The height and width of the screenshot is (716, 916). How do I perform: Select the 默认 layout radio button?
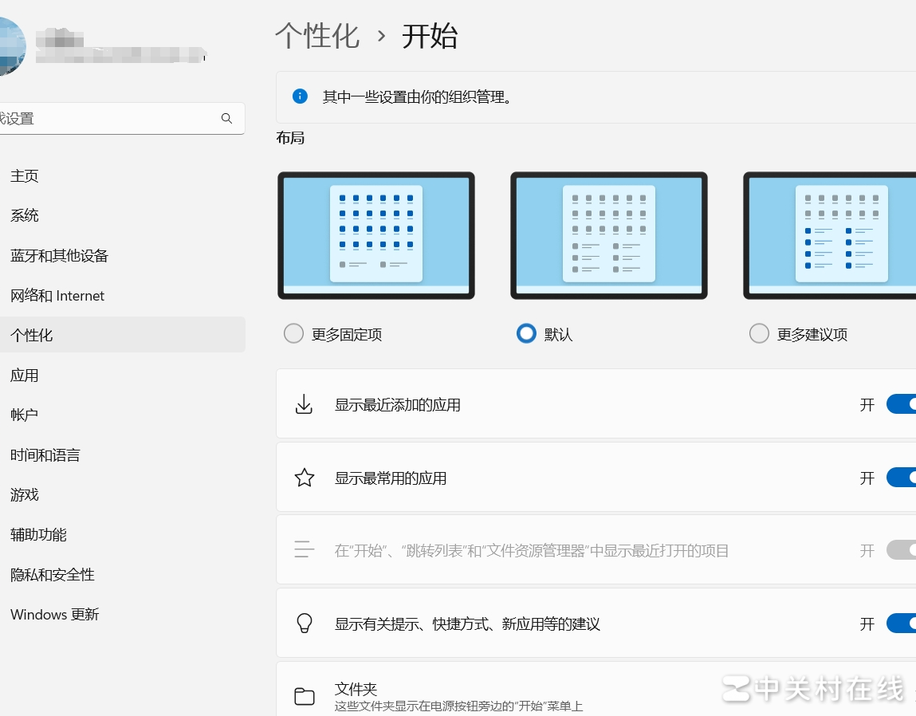(526, 333)
